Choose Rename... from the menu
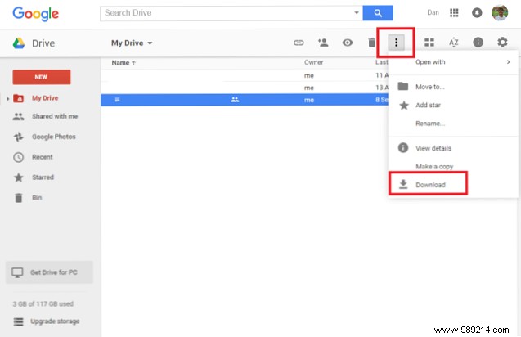 [453, 124]
